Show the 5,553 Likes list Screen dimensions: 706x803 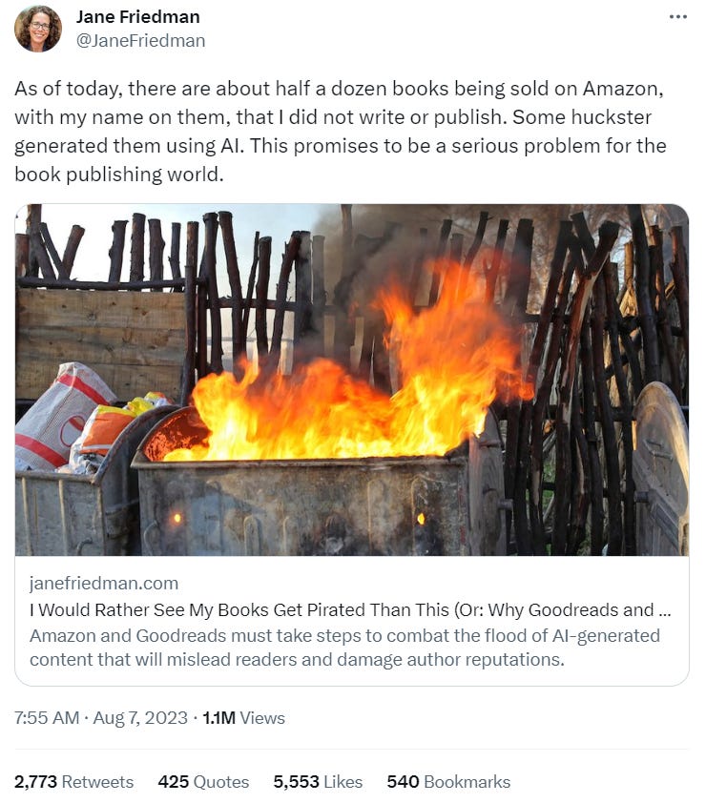[318, 781]
